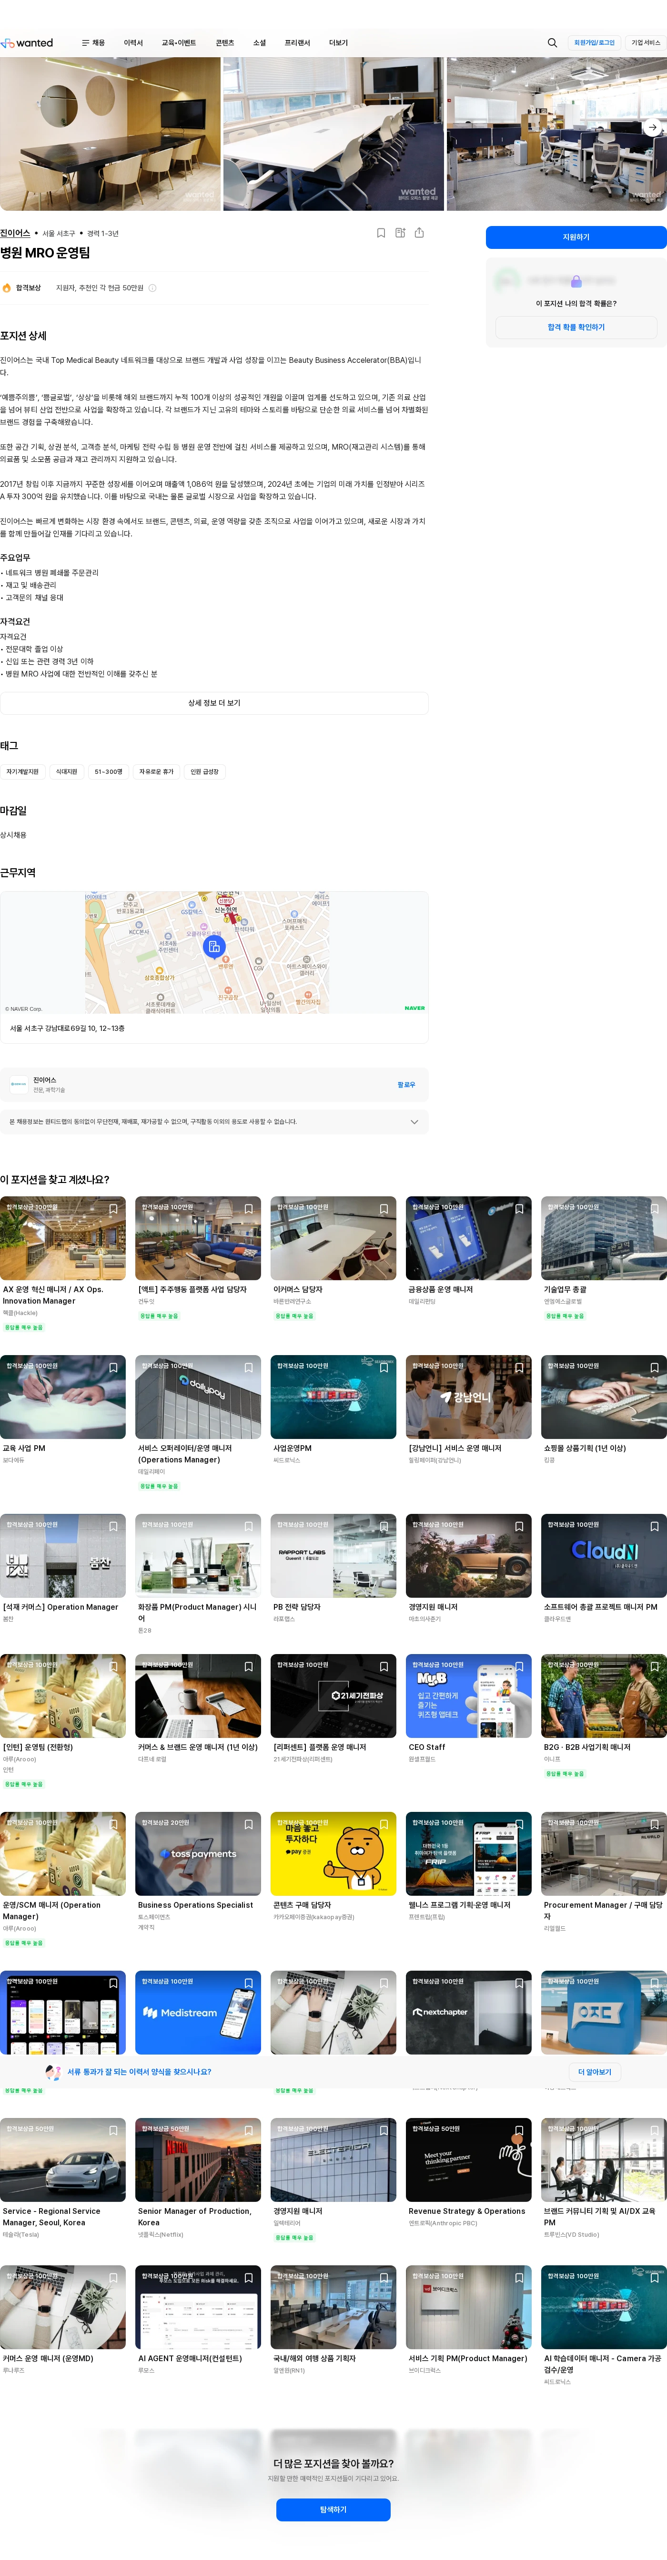
Task: Select the 51~300명 tag
Action: tap(108, 771)
